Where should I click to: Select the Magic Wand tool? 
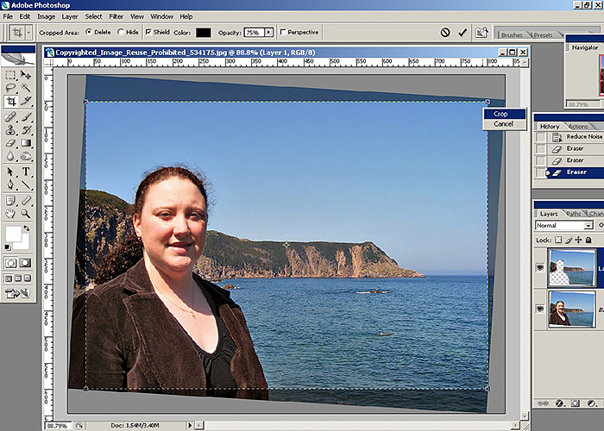(x=26, y=88)
